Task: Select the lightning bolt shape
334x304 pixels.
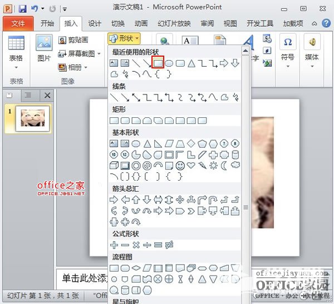Action: 202,165
